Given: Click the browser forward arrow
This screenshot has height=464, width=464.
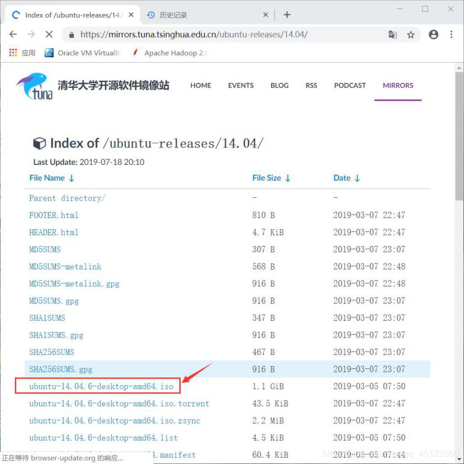Looking at the screenshot, I should coord(31,34).
